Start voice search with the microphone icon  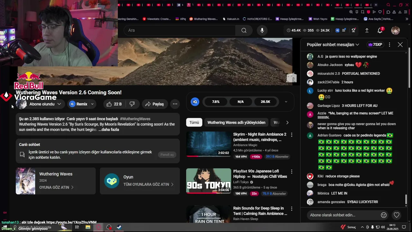point(262,30)
